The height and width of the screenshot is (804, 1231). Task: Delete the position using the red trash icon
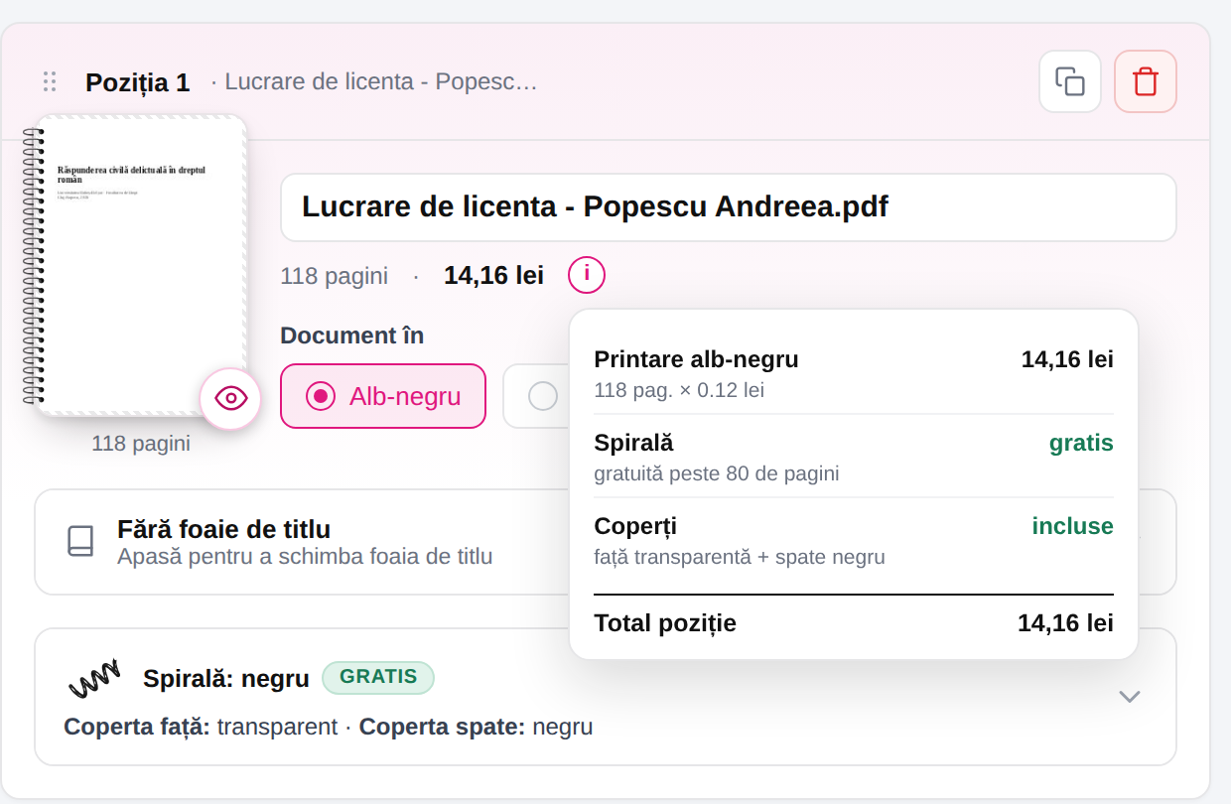(x=1146, y=81)
